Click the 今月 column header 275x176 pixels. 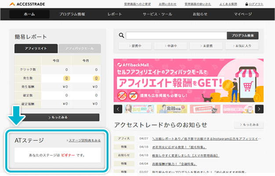(x=86, y=61)
